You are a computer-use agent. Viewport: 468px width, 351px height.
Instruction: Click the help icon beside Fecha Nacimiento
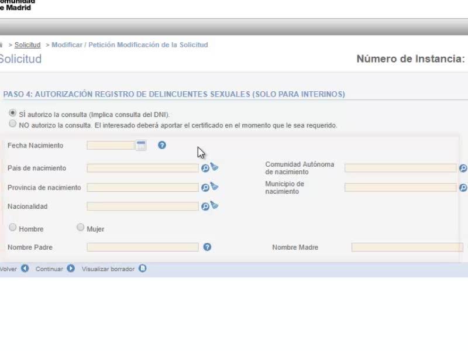pos(162,145)
